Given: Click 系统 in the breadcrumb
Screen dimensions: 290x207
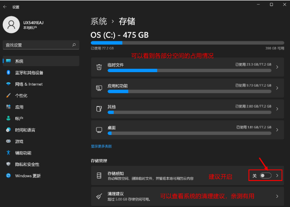Looking at the screenshot, I should point(99,21).
